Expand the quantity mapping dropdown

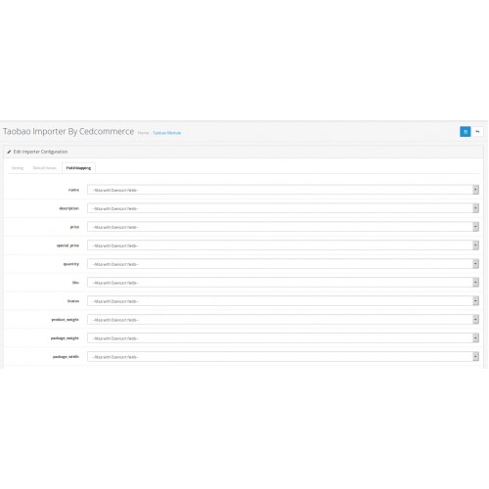283,264
